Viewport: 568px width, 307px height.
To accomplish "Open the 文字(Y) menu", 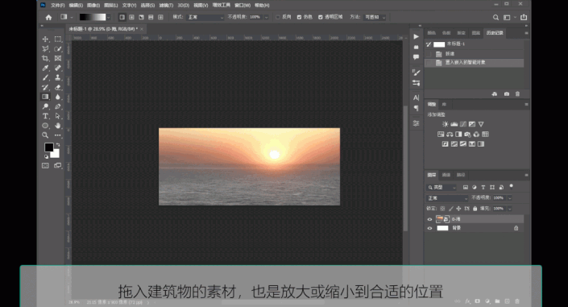I will (x=129, y=6).
